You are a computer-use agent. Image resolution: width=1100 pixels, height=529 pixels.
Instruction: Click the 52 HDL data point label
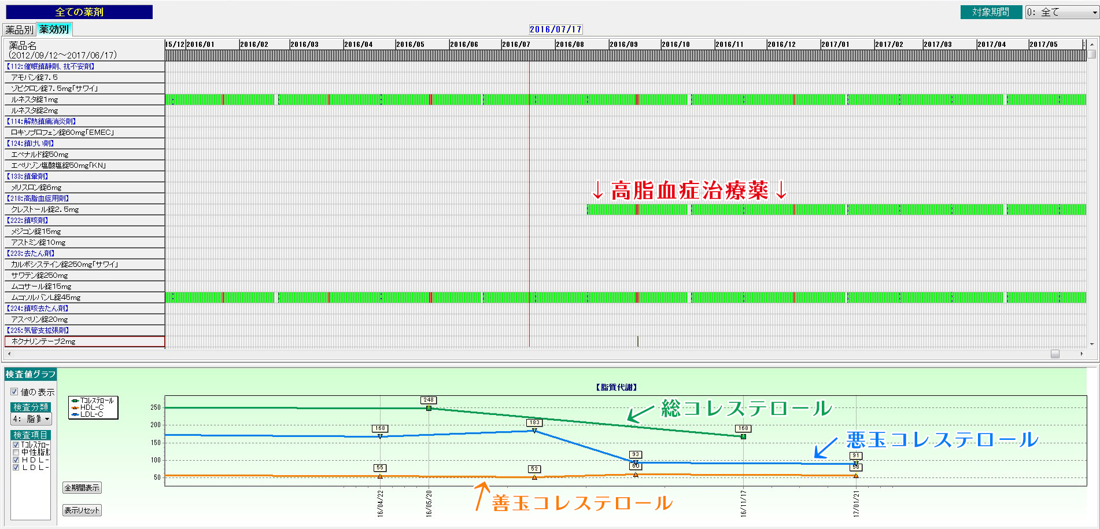click(534, 469)
